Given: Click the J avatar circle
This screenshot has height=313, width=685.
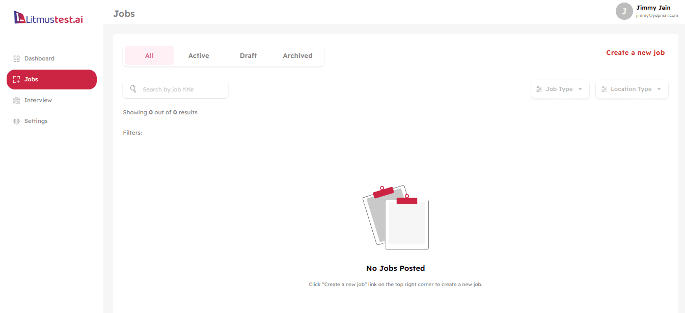Looking at the screenshot, I should click(624, 11).
